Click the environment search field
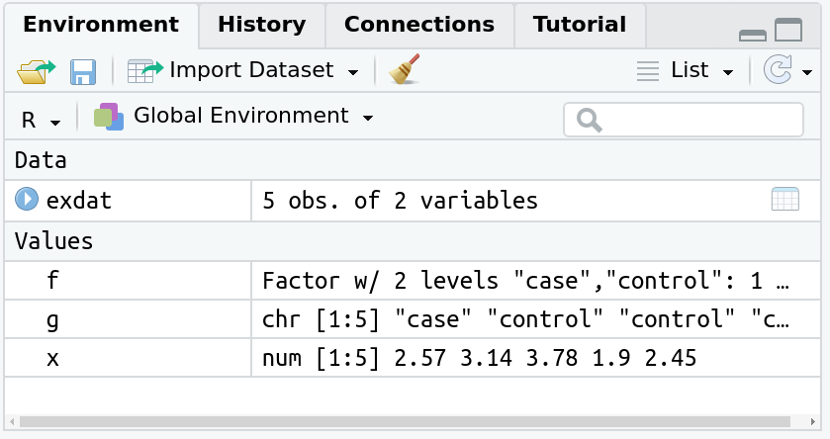This screenshot has width=830, height=439. pyautogui.click(x=684, y=120)
